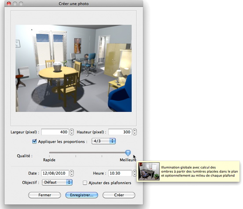The height and width of the screenshot is (209, 243).
Task: Enable Ajouter des plafonniers checkbox
Action: pos(85,183)
